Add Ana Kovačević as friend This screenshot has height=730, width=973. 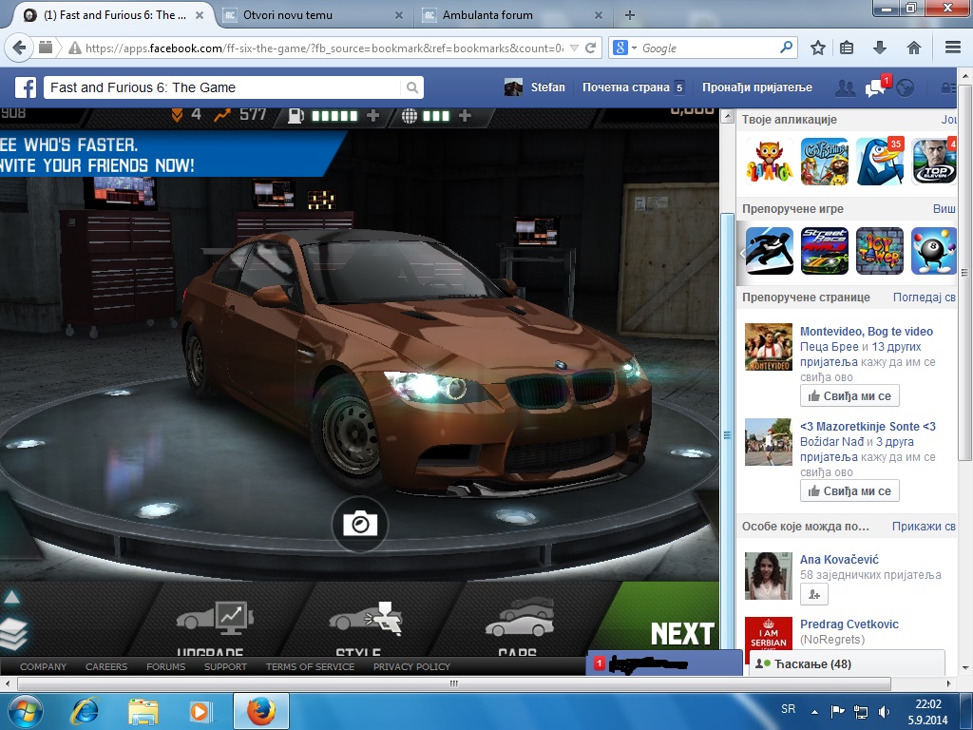point(814,595)
